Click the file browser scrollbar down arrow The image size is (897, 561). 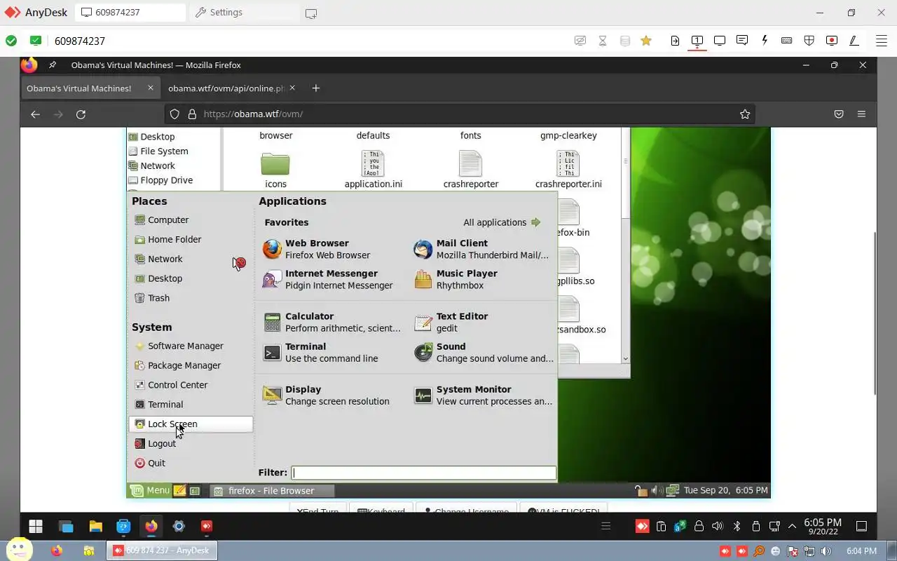[x=625, y=358]
